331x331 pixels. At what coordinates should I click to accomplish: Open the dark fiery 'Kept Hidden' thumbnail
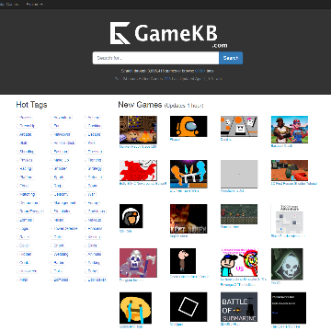click(x=188, y=219)
